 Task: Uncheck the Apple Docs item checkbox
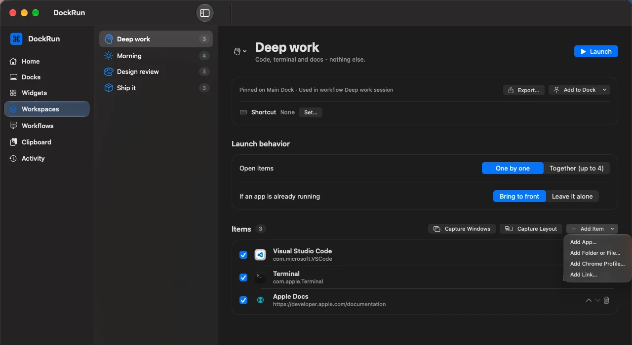243,300
